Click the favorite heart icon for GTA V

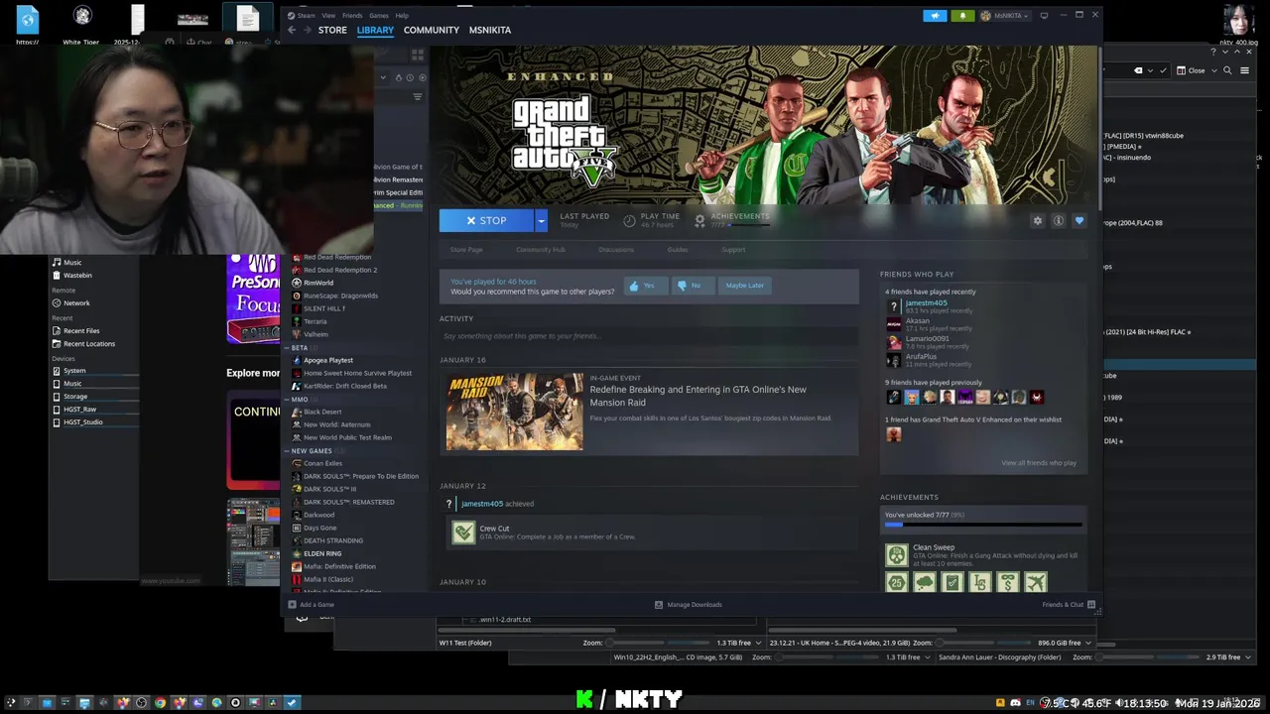[1079, 221]
